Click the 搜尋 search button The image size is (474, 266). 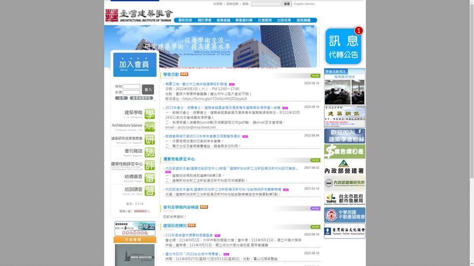[287, 3]
